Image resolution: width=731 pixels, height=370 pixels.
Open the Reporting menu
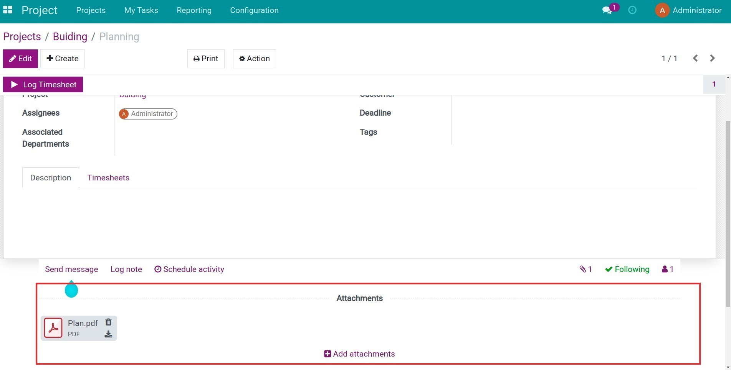pos(194,10)
